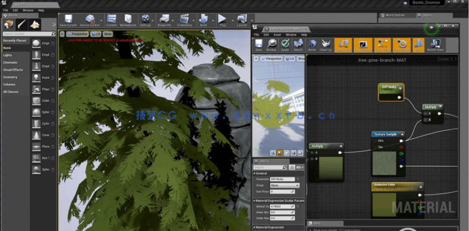The width and height of the screenshot is (469, 231).
Task: Select plane preview shape in material viewport
Action: point(287,153)
